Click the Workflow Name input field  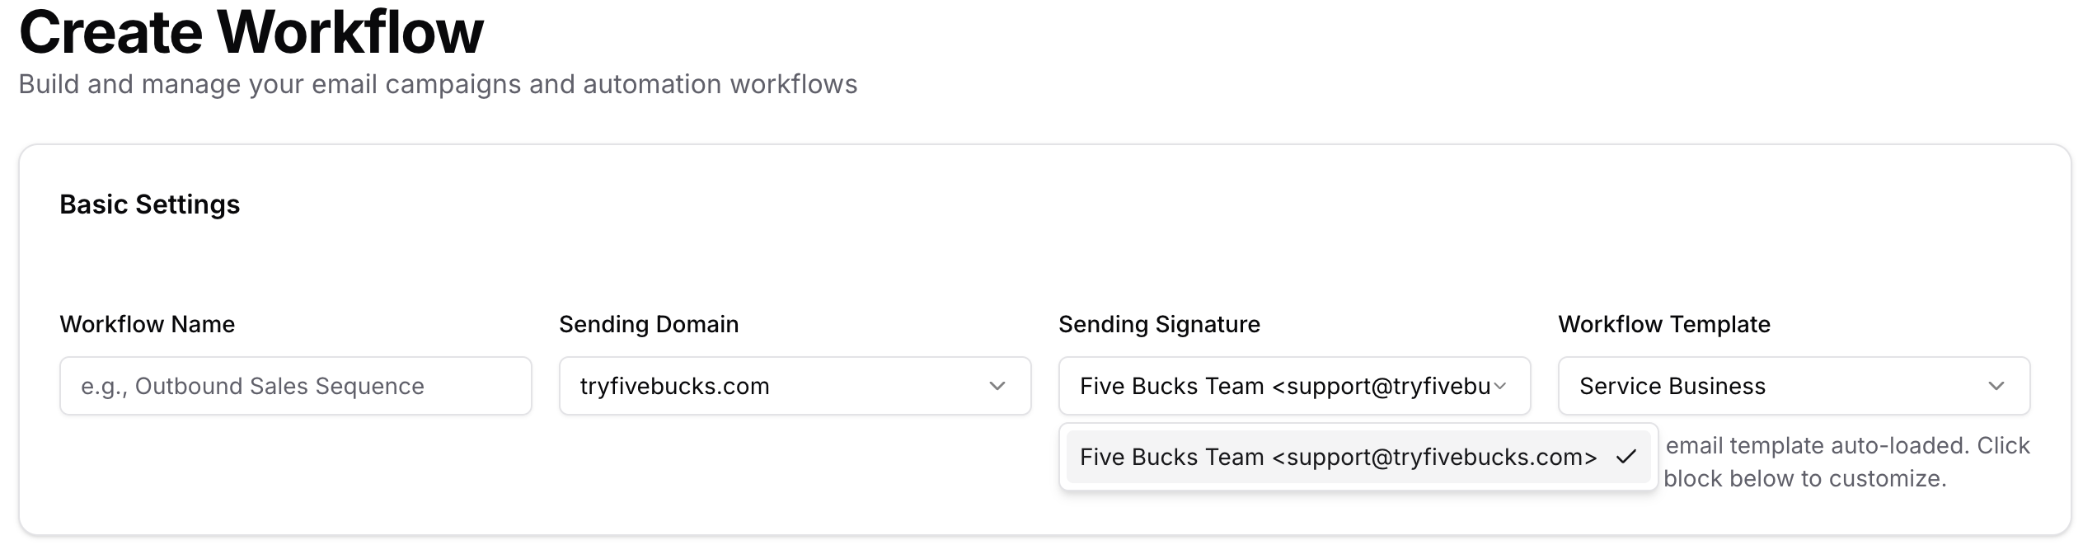tap(295, 386)
